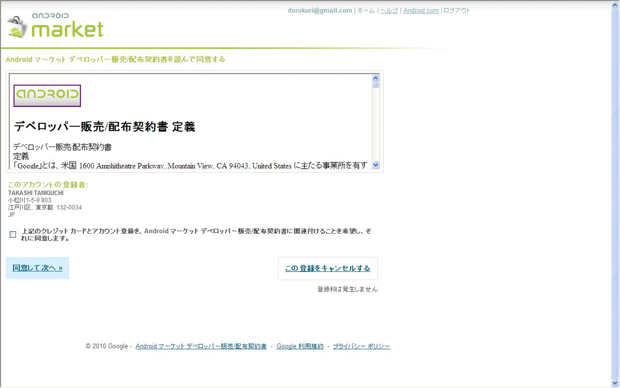The width and height of the screenshot is (620, 388).
Task: Click the address line 小松川1-5-9 803
Action: coord(30,200)
